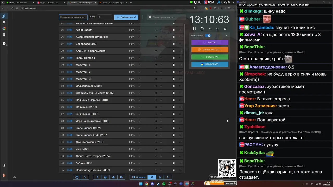
Task: Open the auction gavel page in sidebar
Action: point(4,16)
